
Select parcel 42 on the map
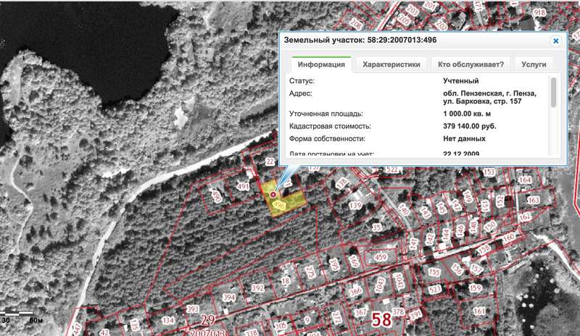[x=104, y=332]
